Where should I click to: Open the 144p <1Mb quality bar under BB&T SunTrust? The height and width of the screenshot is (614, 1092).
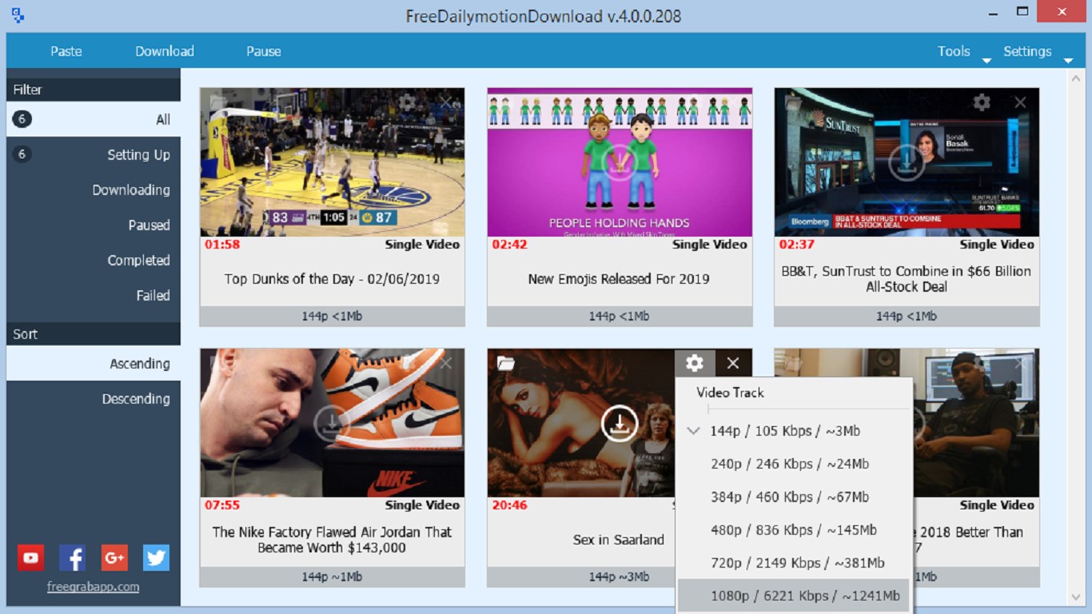click(907, 316)
